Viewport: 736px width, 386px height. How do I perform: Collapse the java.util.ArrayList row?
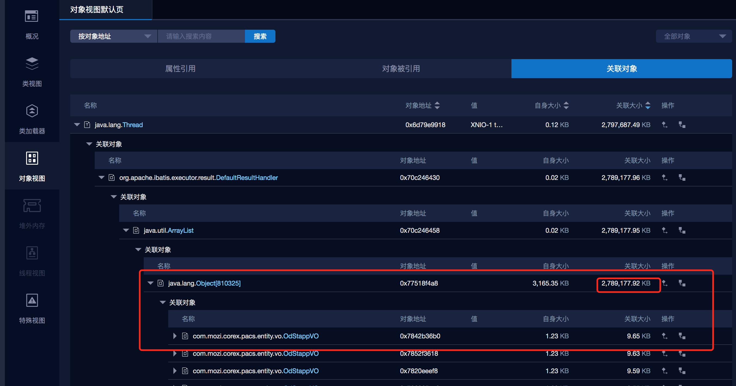(x=126, y=230)
